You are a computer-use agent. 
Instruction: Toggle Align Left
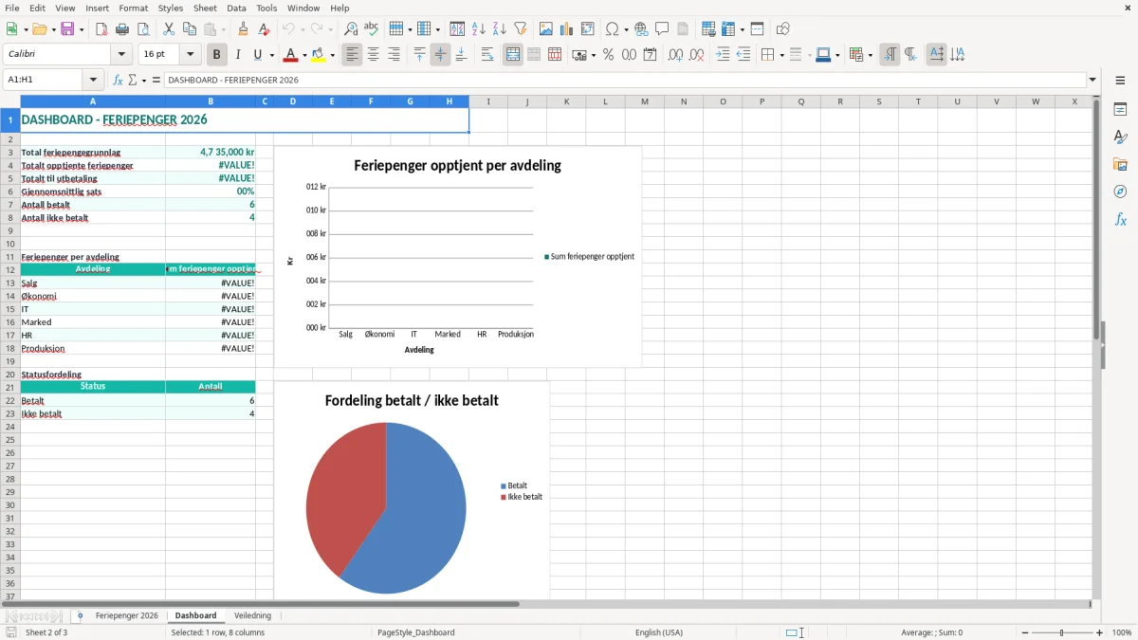(352, 55)
